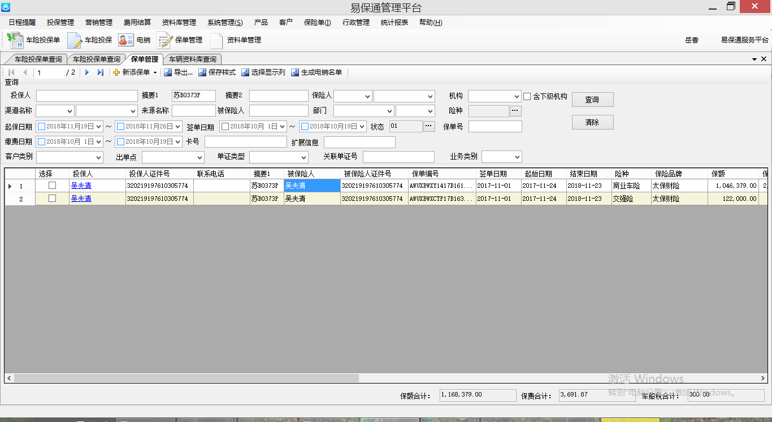Image resolution: width=772 pixels, height=422 pixels.
Task: Expand the 新添保单 dropdown arrow
Action: coord(155,73)
